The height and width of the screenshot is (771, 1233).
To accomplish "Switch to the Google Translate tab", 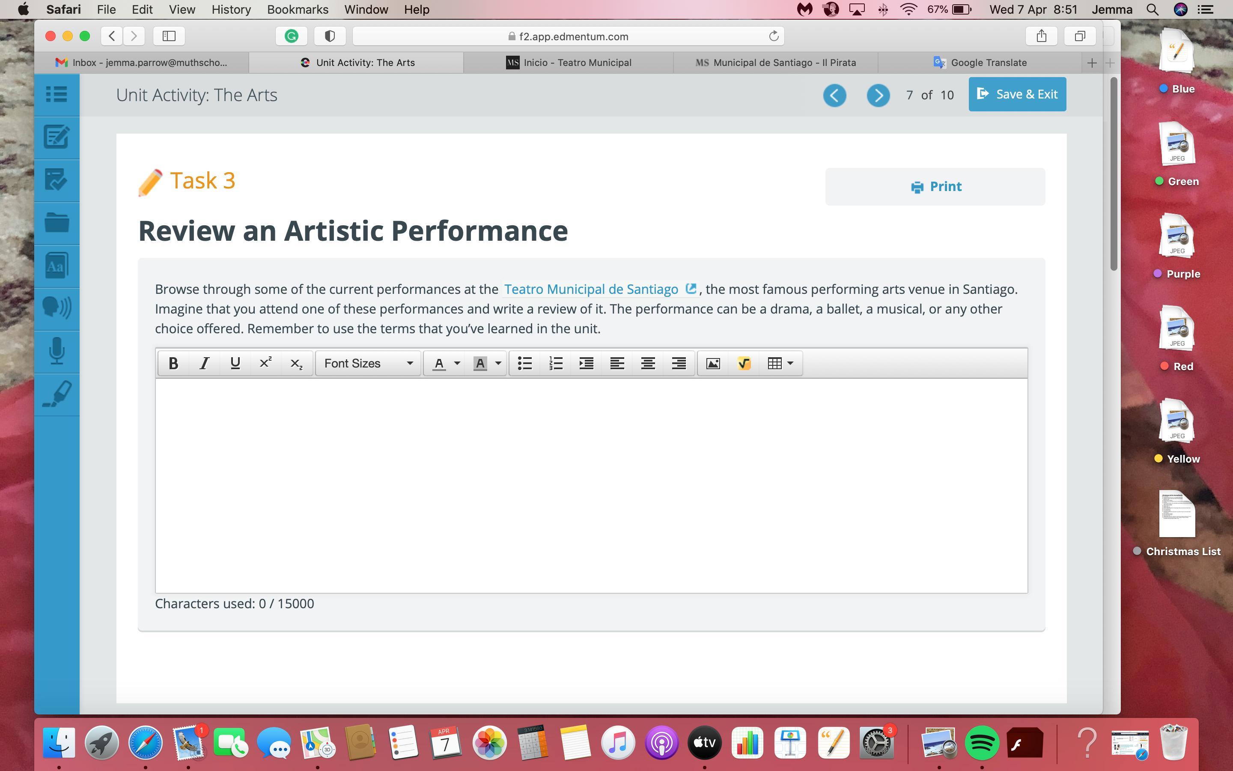I will pos(979,63).
